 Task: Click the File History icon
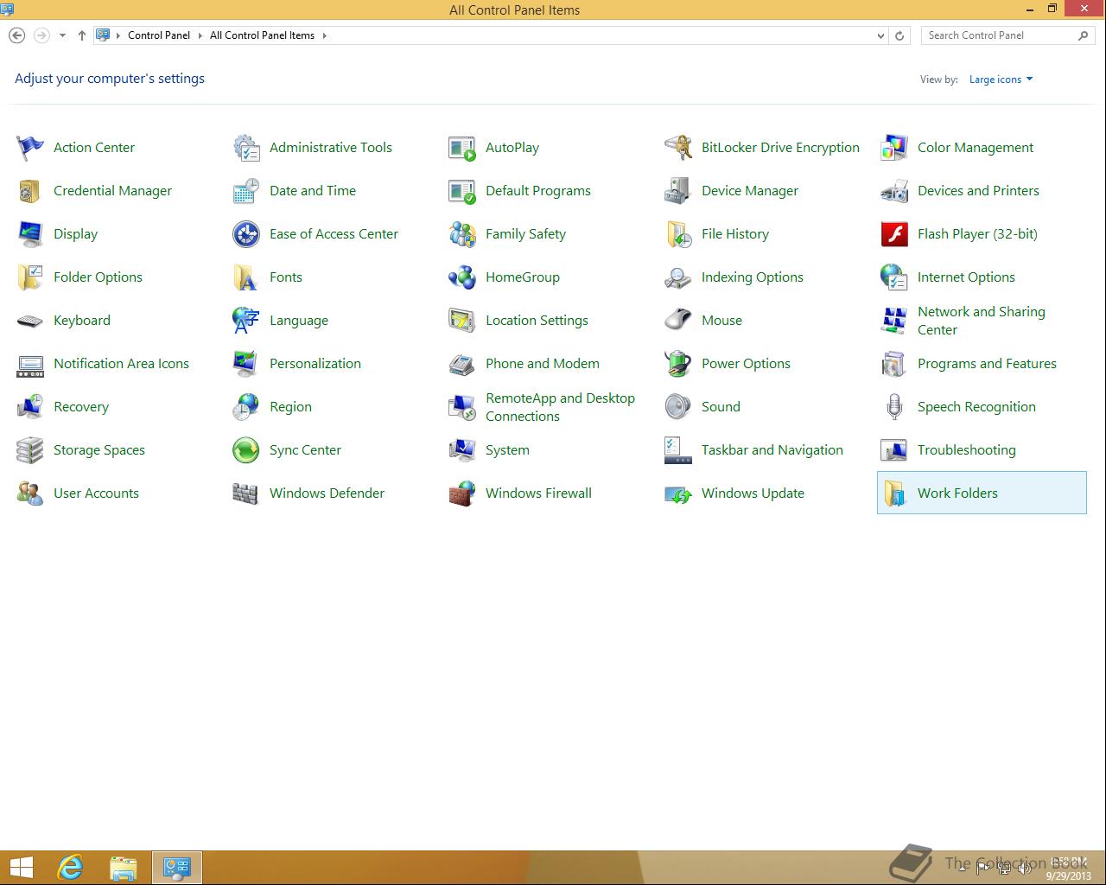coord(678,234)
